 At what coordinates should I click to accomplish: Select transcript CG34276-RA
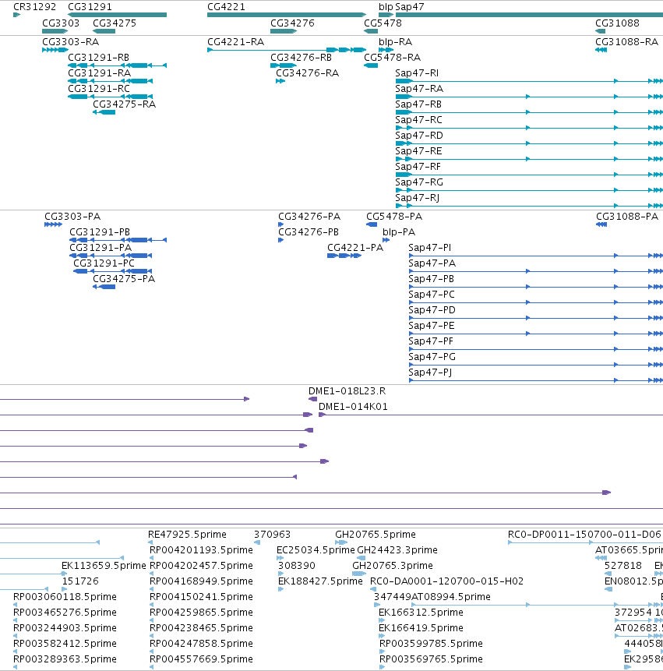308,73
